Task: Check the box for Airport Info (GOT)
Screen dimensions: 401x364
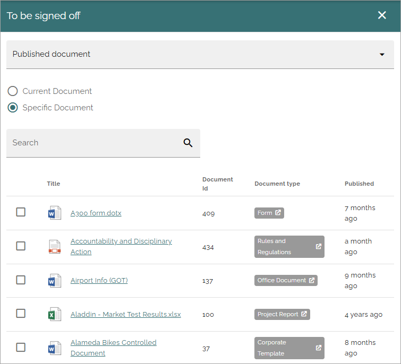Action: 21,280
